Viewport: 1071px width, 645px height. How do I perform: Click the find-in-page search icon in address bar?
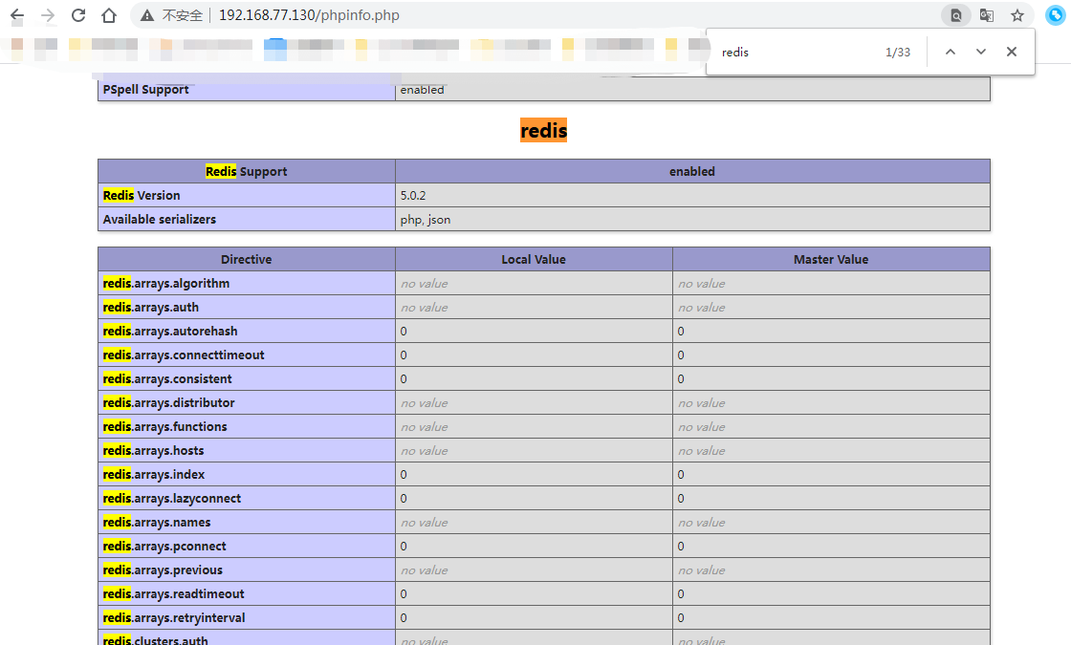tap(956, 15)
